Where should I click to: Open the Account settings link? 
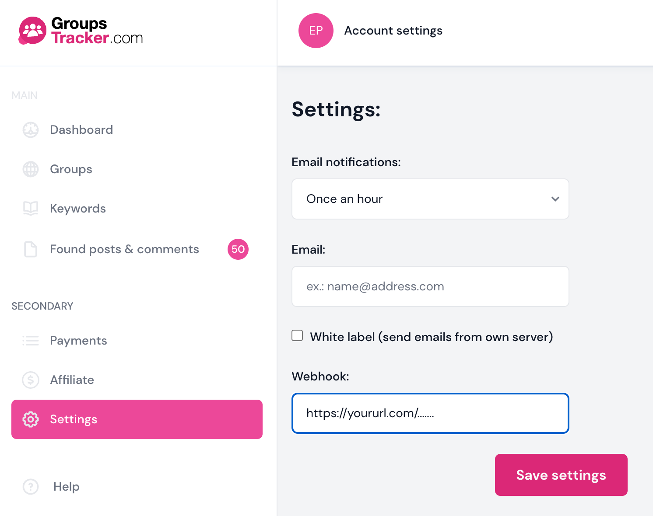pyautogui.click(x=393, y=31)
